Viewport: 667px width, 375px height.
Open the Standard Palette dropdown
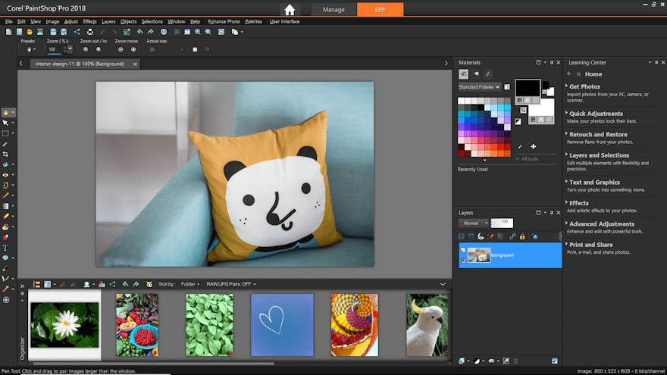coord(478,87)
